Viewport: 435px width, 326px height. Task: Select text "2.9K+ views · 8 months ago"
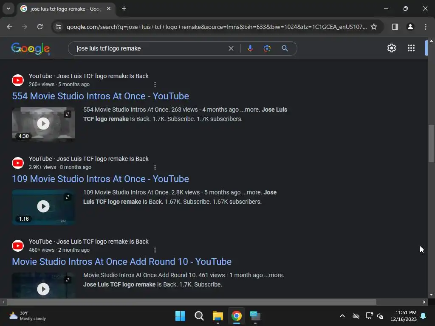[x=60, y=167]
